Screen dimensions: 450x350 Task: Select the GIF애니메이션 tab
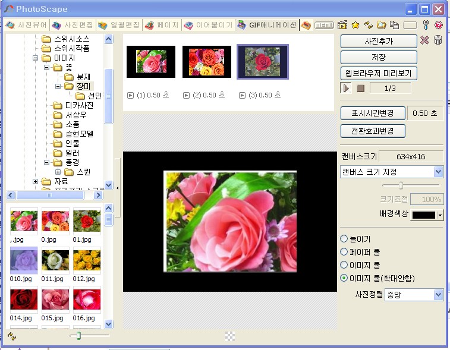coord(267,25)
